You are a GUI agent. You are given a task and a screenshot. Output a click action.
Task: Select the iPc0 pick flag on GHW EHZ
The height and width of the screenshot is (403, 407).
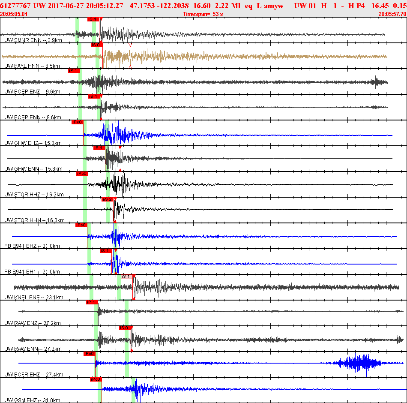(x=78, y=122)
